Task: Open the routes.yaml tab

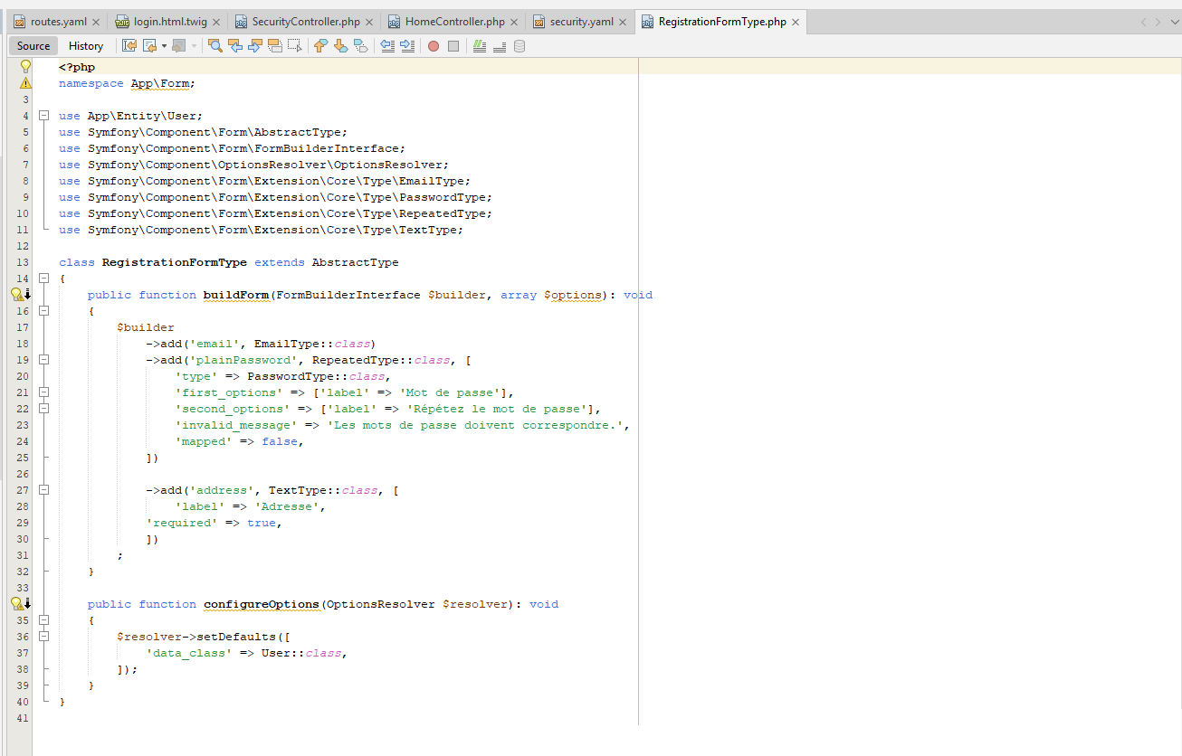Action: point(59,22)
